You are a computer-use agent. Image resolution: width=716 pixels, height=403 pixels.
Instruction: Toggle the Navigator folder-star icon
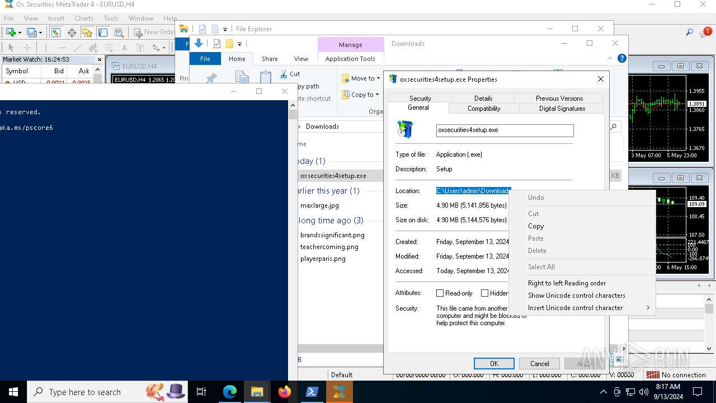(x=87, y=32)
